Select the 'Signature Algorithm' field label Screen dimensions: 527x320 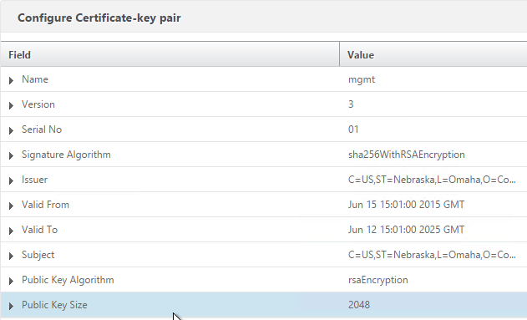(x=66, y=155)
